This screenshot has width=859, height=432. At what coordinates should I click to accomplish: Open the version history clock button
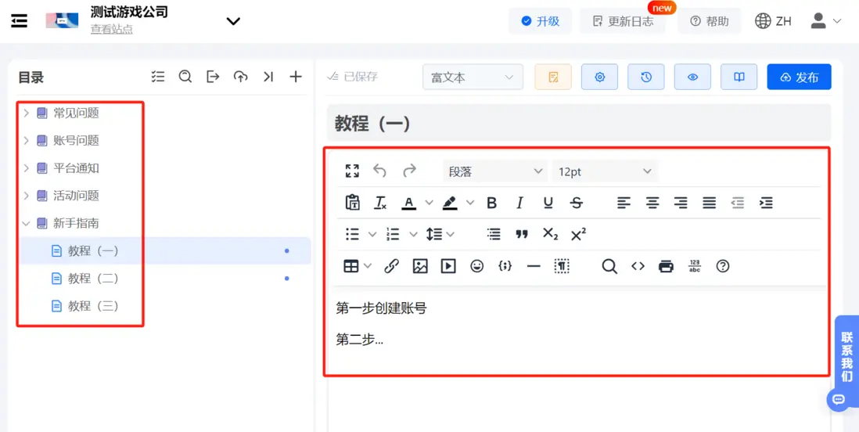646,77
